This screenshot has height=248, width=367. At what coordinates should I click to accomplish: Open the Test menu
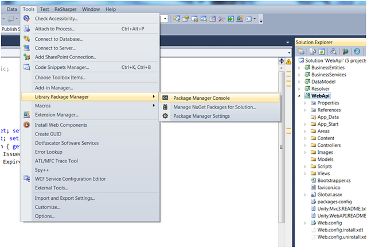[x=45, y=9]
